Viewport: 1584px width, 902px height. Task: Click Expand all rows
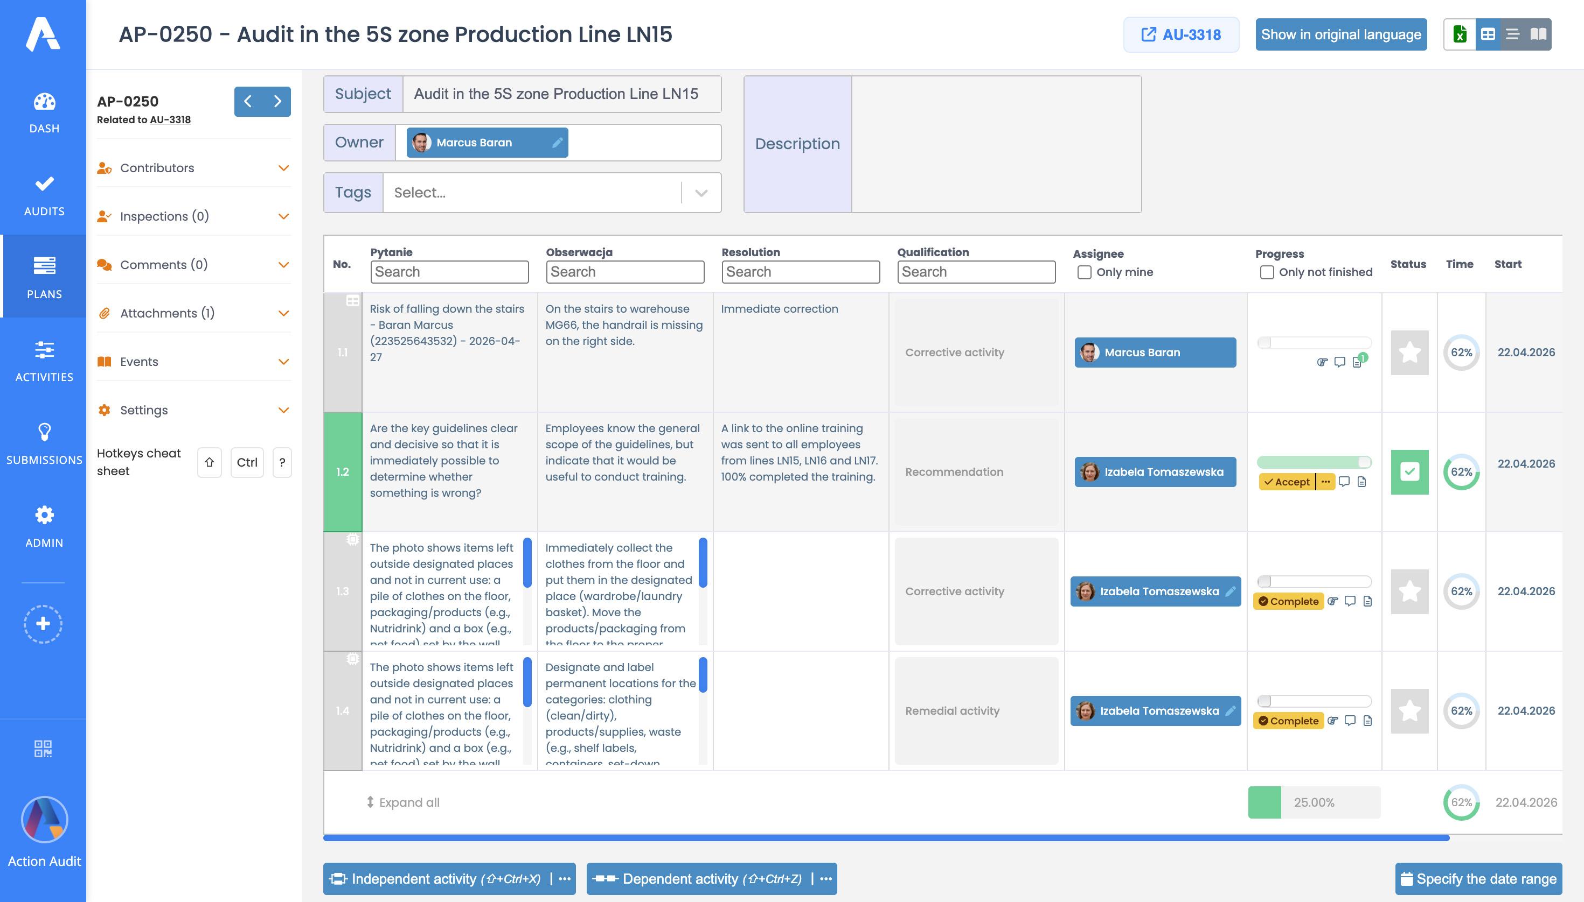(x=402, y=802)
